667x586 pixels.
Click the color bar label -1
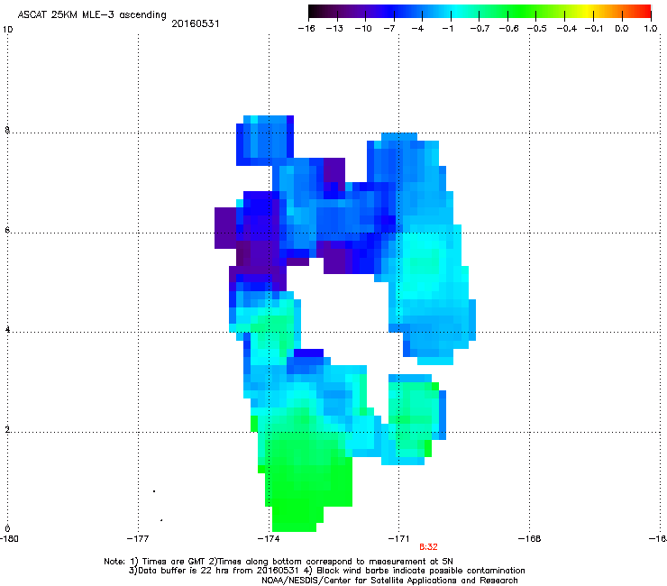[x=447, y=29]
